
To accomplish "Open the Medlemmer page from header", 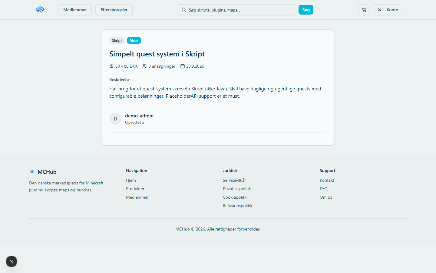I will [x=75, y=10].
